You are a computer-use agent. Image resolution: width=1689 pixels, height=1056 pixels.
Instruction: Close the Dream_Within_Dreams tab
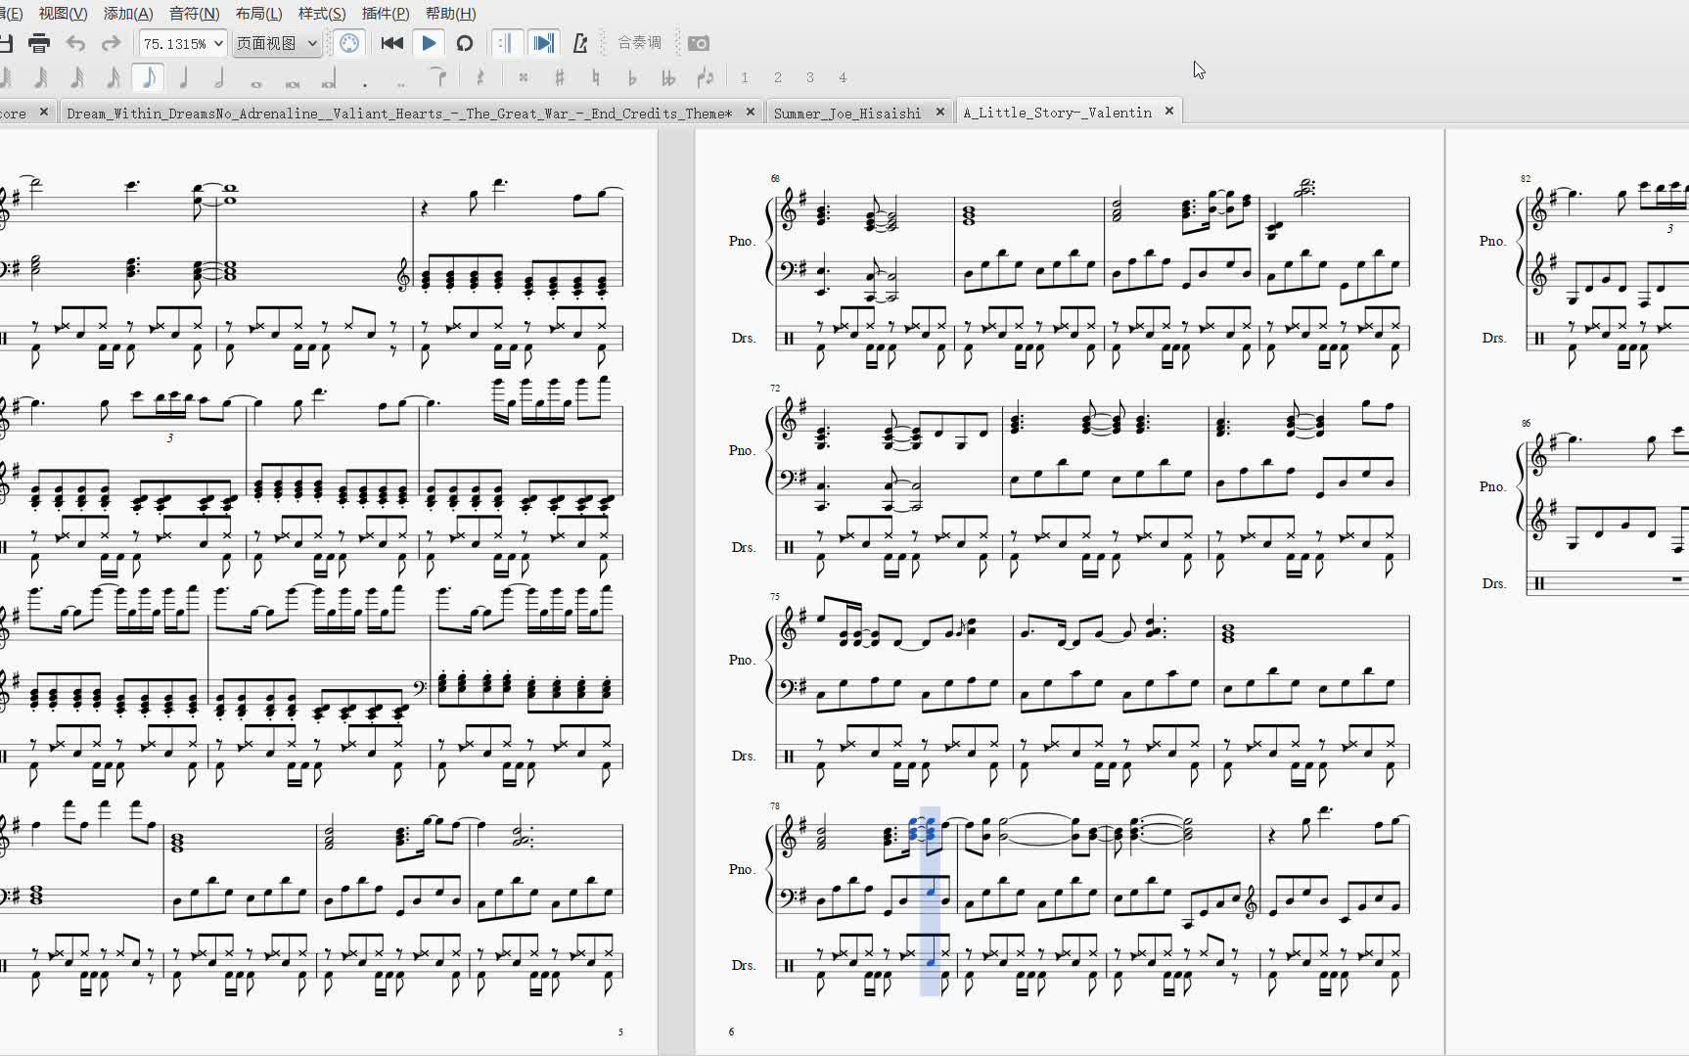coord(751,113)
